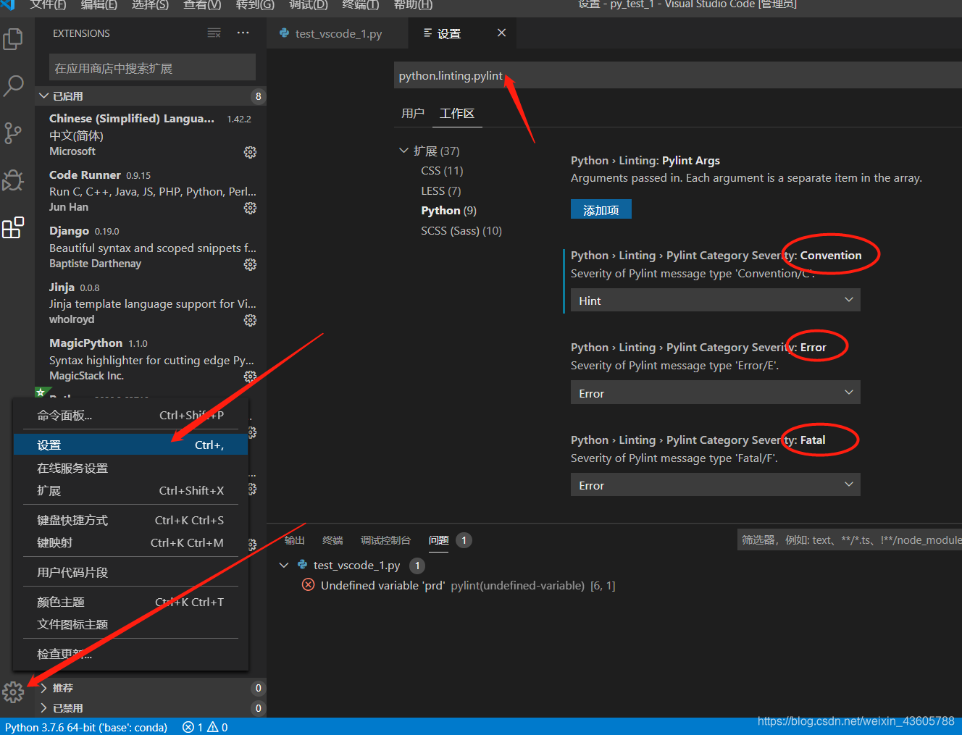Click the Python file icon in problems list
Viewport: 962px width, 735px height.
(x=303, y=565)
